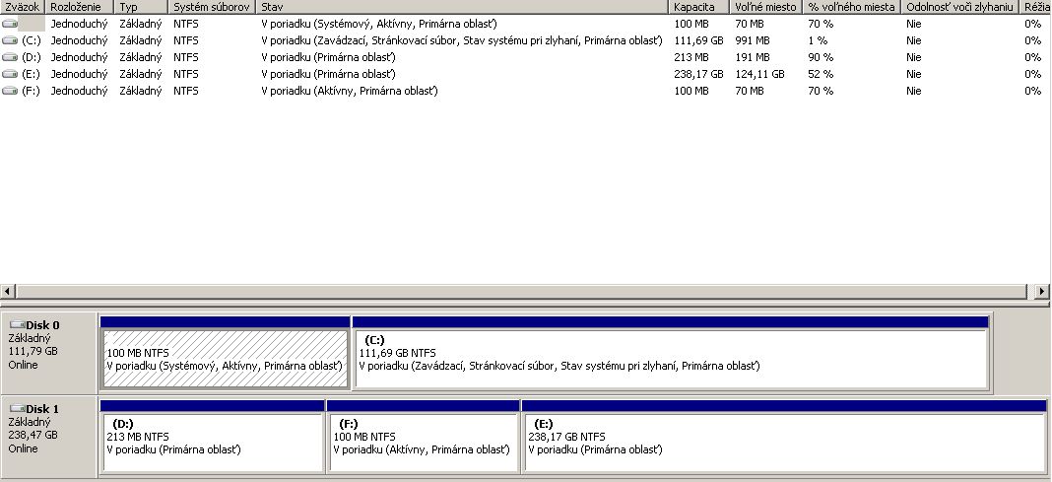Click the 238,47 GB size under Disk 1
The height and width of the screenshot is (482, 1052).
(x=33, y=435)
